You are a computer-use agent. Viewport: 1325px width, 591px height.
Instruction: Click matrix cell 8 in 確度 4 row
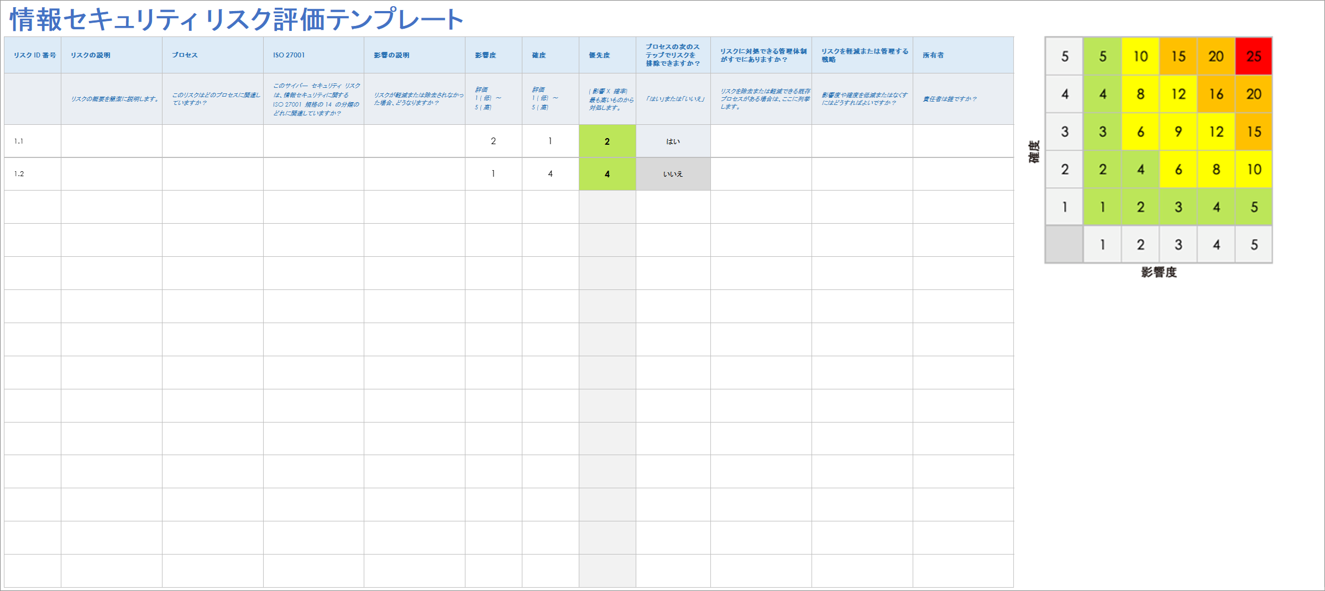point(1140,94)
